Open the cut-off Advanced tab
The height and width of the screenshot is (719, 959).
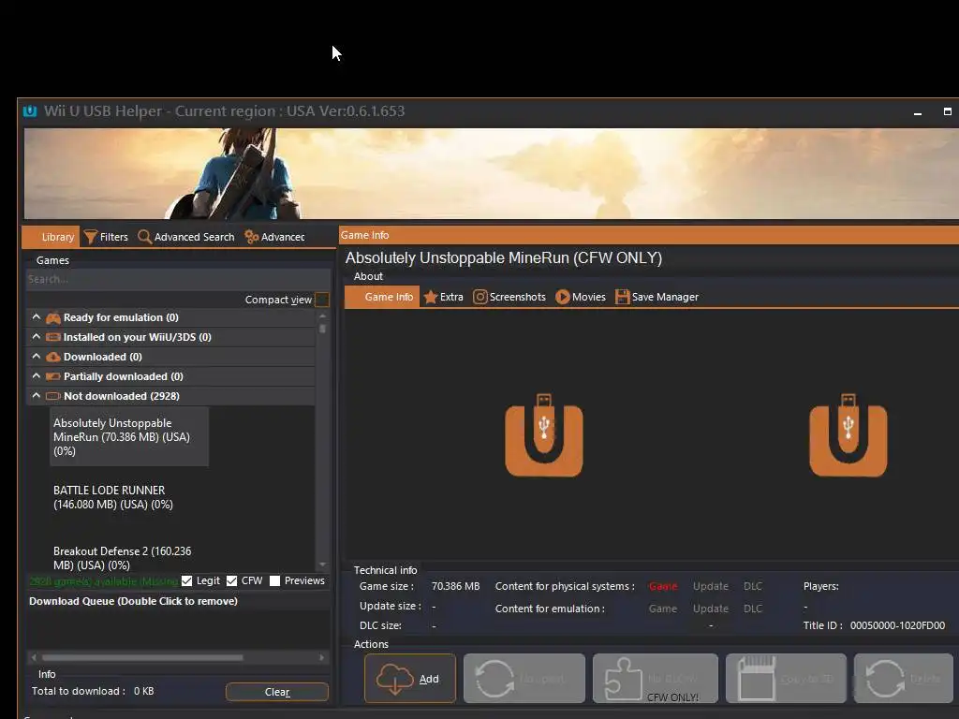[274, 237]
